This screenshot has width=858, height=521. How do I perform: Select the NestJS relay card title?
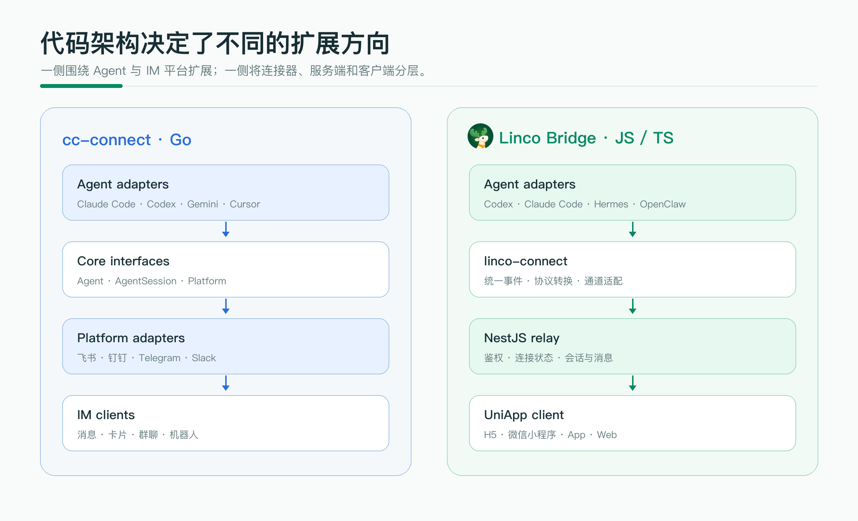(x=522, y=338)
